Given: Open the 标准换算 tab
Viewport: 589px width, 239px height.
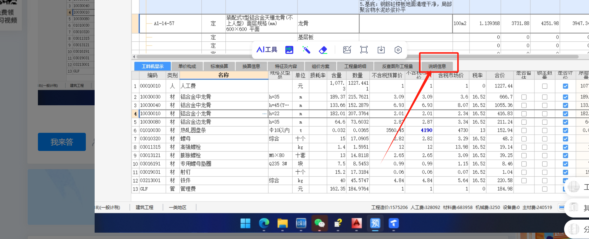Looking at the screenshot, I should [219, 66].
